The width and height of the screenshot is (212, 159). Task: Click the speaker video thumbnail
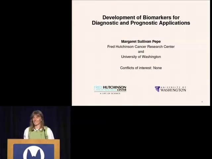tap(35, 132)
